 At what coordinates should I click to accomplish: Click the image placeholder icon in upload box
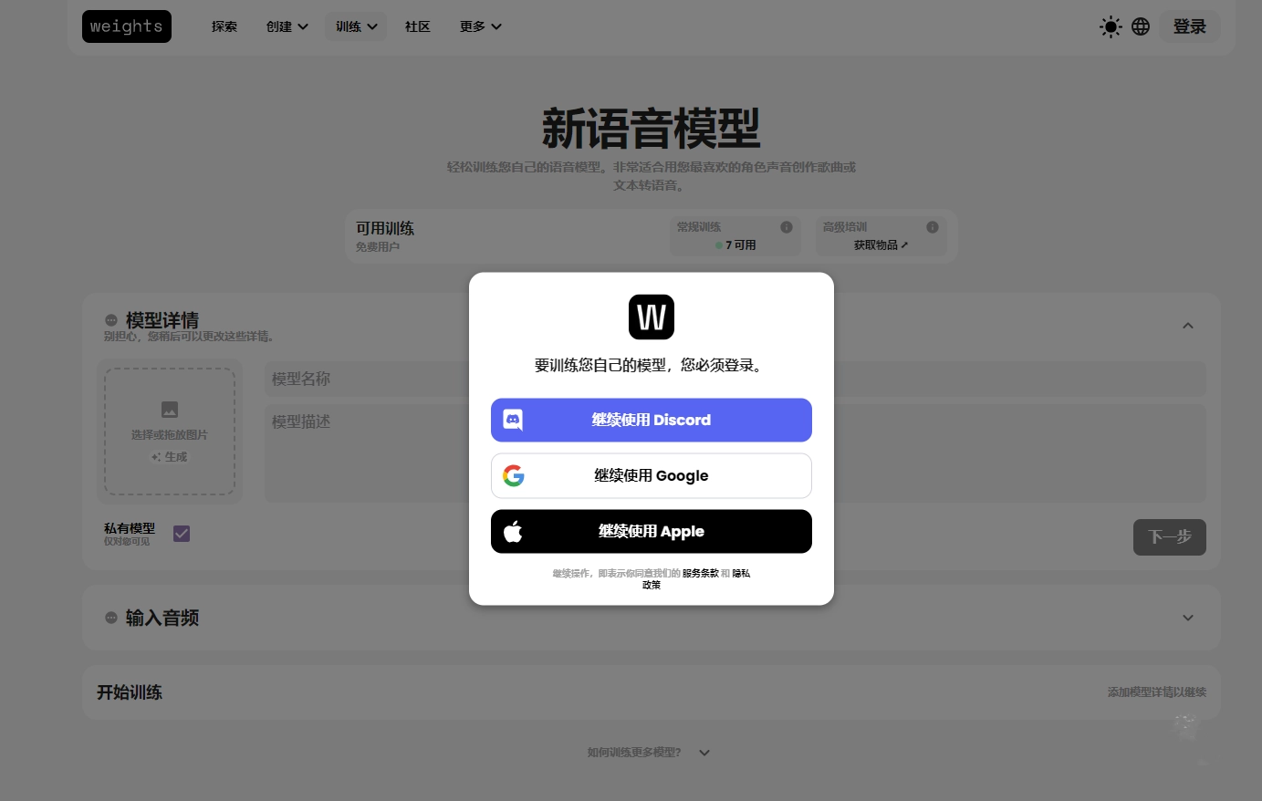point(170,410)
